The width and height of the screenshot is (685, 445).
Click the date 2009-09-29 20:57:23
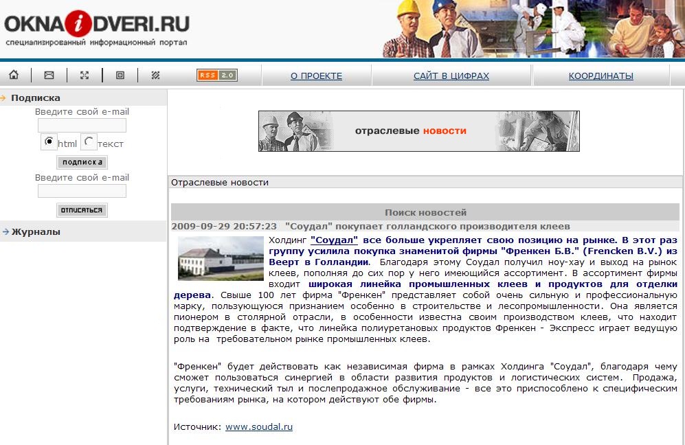click(224, 226)
